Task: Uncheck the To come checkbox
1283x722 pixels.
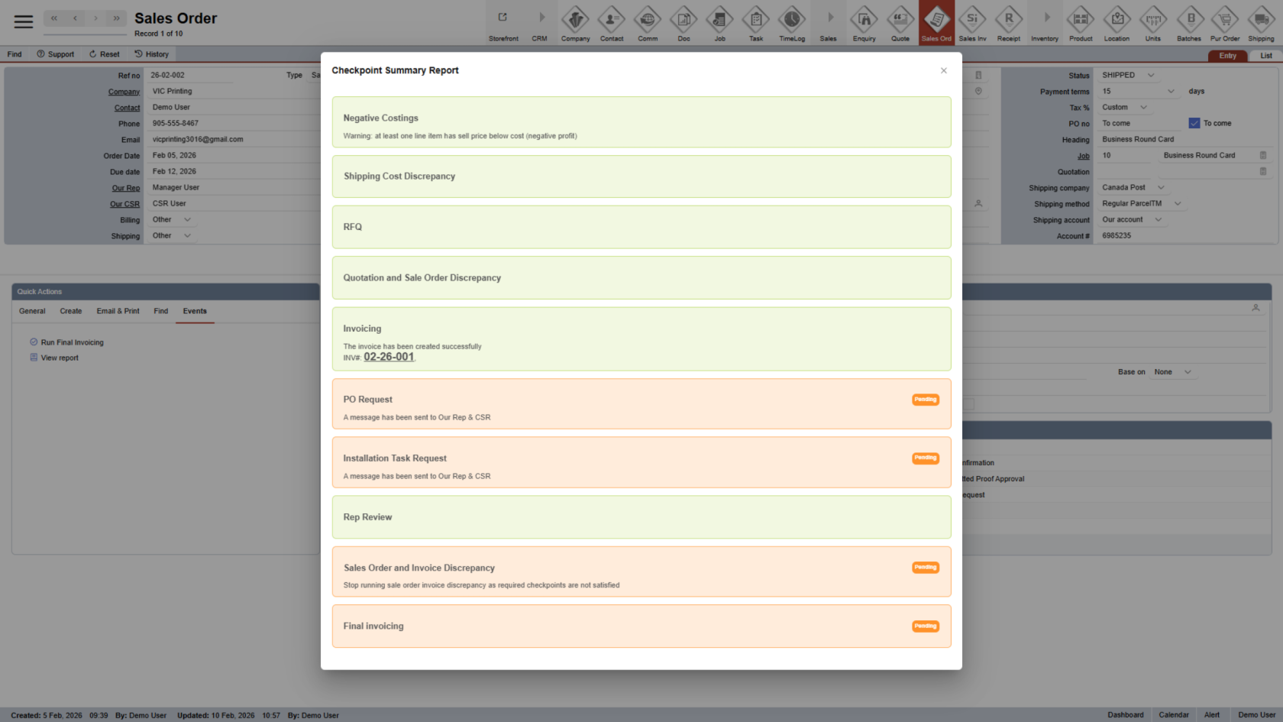Action: 1194,122
